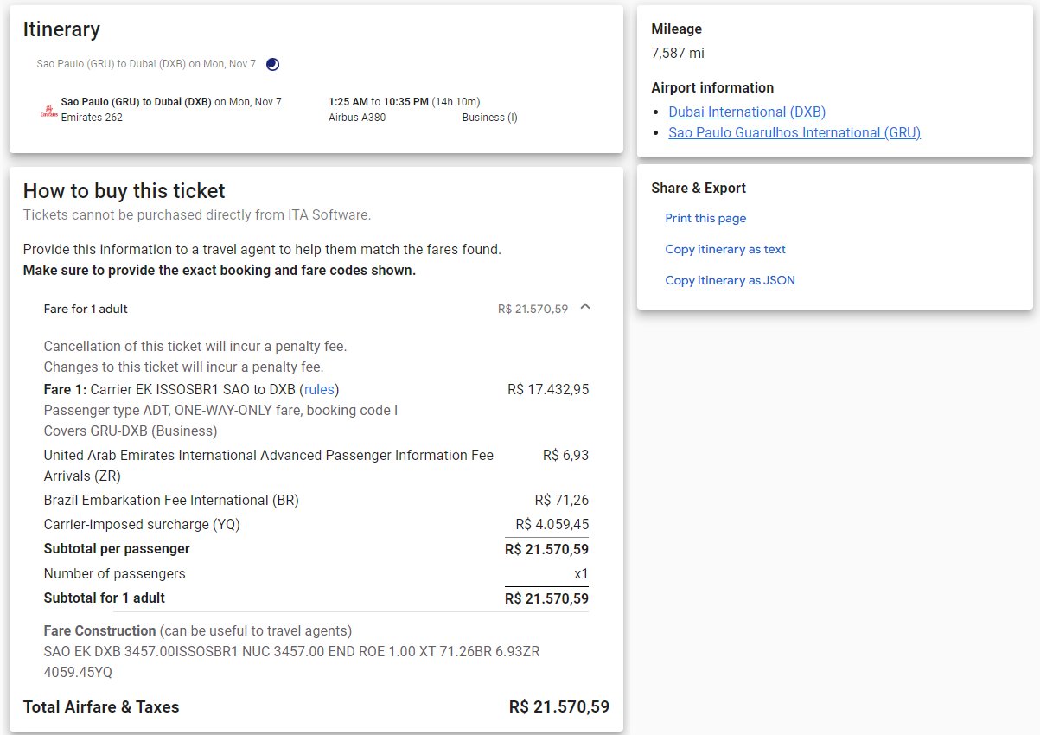Click the Share & Export heading
The image size is (1040, 735).
699,188
